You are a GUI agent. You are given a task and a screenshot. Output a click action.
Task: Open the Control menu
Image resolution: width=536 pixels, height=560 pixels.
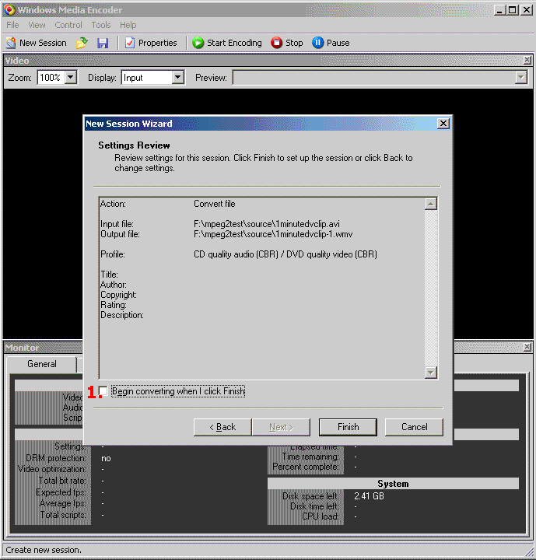[68, 25]
